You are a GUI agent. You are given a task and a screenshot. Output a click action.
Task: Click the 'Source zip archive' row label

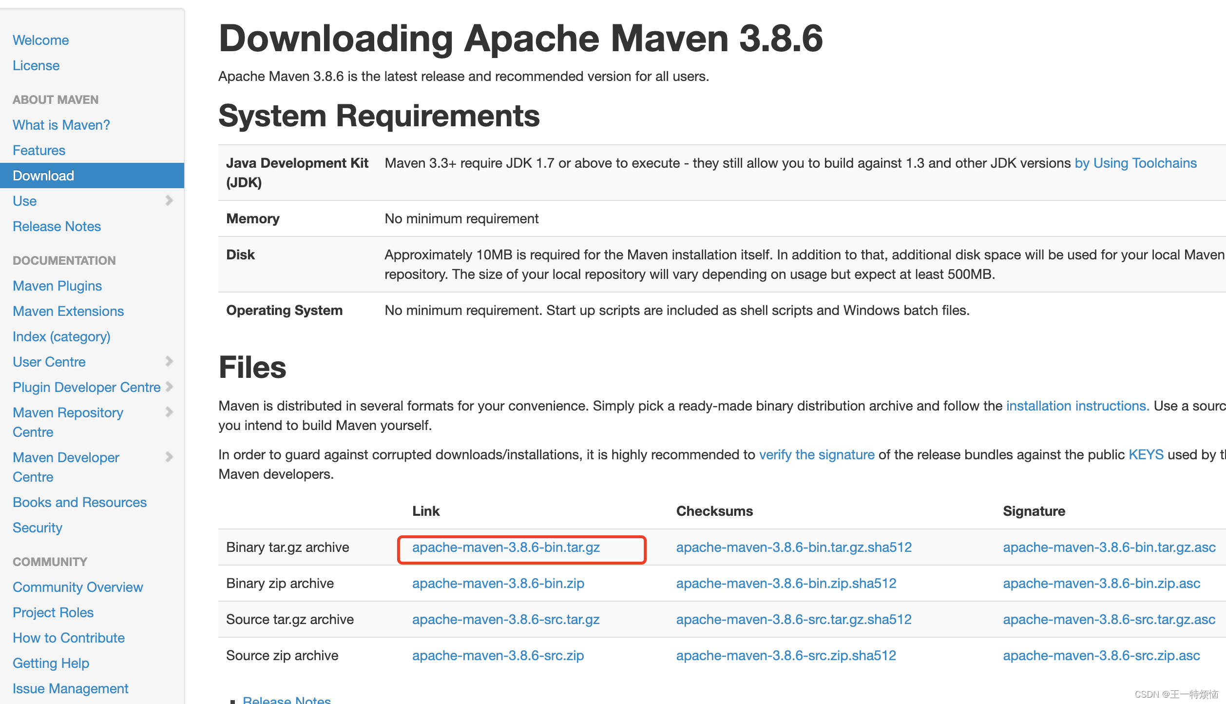coord(282,655)
